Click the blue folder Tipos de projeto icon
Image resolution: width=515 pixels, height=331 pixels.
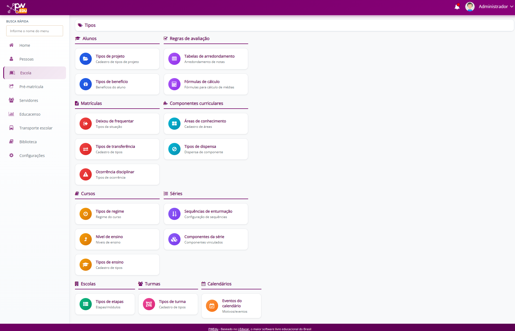pos(86,59)
